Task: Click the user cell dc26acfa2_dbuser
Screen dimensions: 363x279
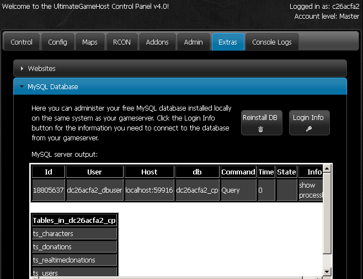Action: (94, 190)
